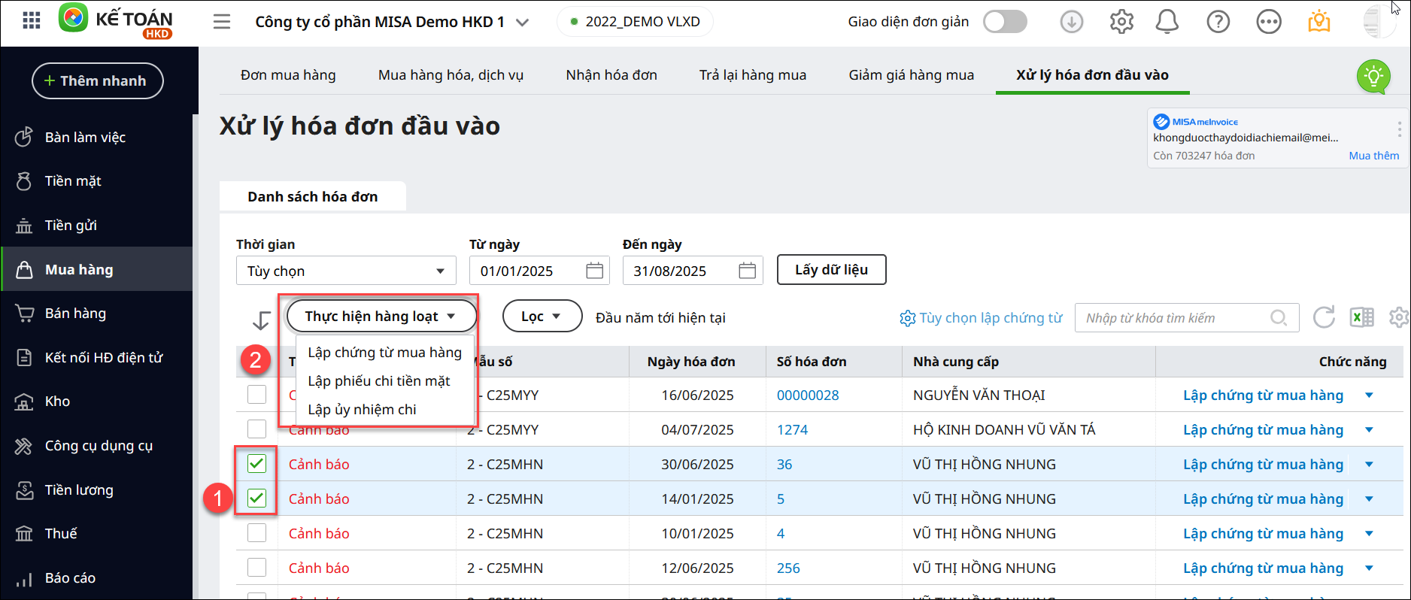Open the Lọc filter dropdown
The height and width of the screenshot is (600, 1411).
542,316
